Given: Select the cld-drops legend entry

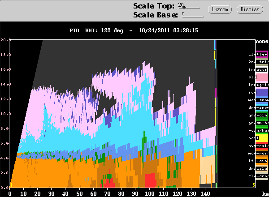Looking at the screenshot, I should coord(258,176).
